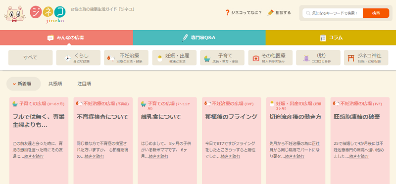This screenshot has height=184, width=396.
Task: Select the 妊娠・出産 category
Action: [x=174, y=57]
